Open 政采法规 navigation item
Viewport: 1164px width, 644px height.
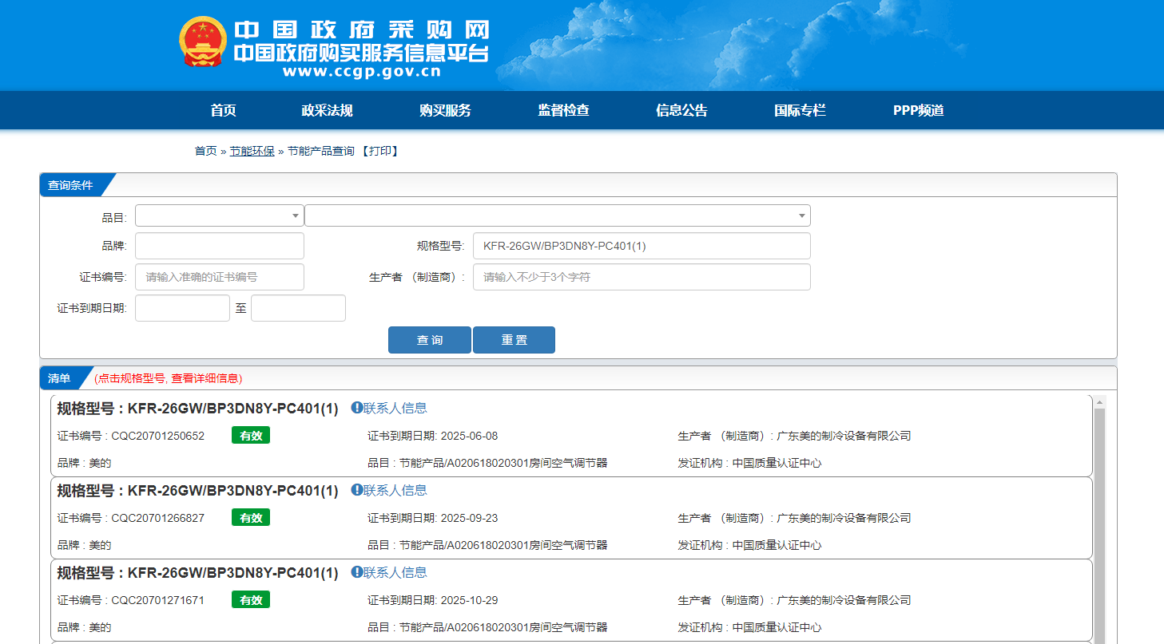327,111
